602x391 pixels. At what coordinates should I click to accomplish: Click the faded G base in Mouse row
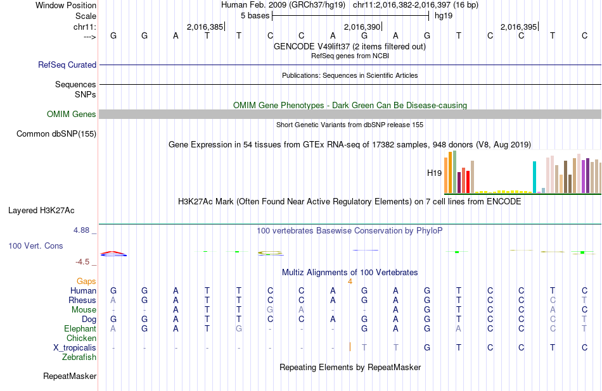[270, 310]
